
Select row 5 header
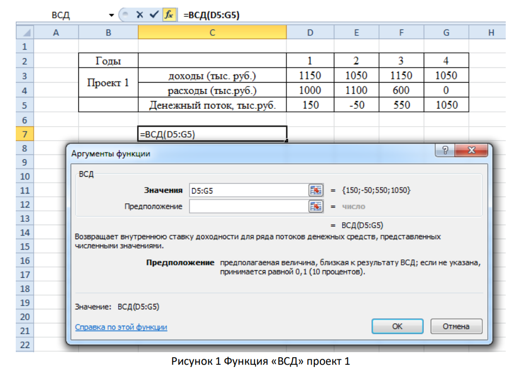25,105
